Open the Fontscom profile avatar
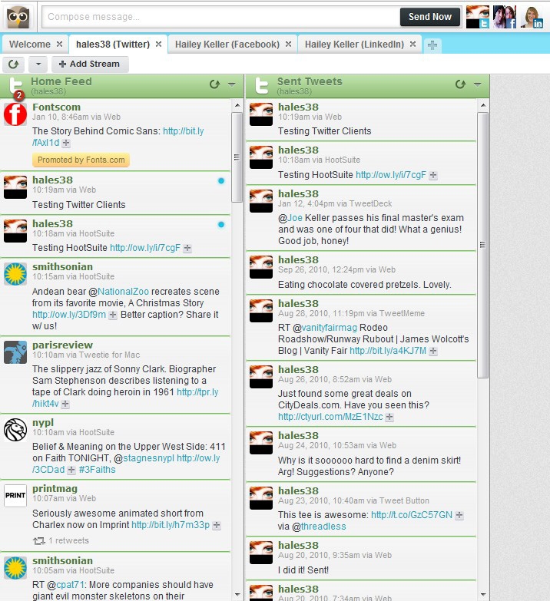The image size is (550, 601). (x=15, y=115)
